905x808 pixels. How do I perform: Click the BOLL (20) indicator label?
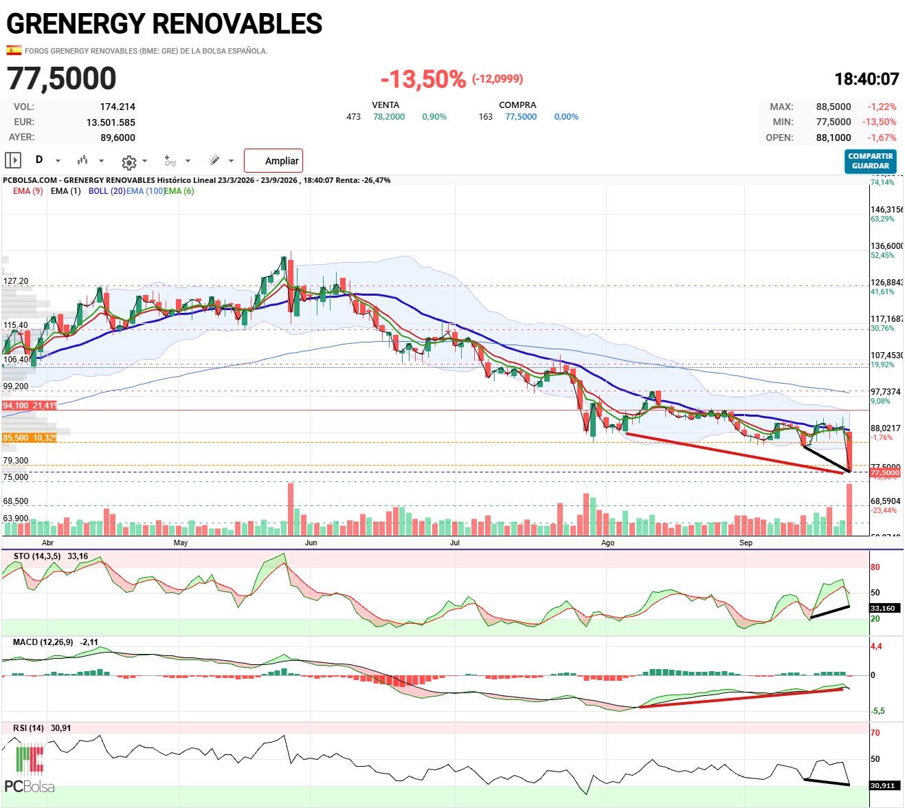pyautogui.click(x=107, y=191)
